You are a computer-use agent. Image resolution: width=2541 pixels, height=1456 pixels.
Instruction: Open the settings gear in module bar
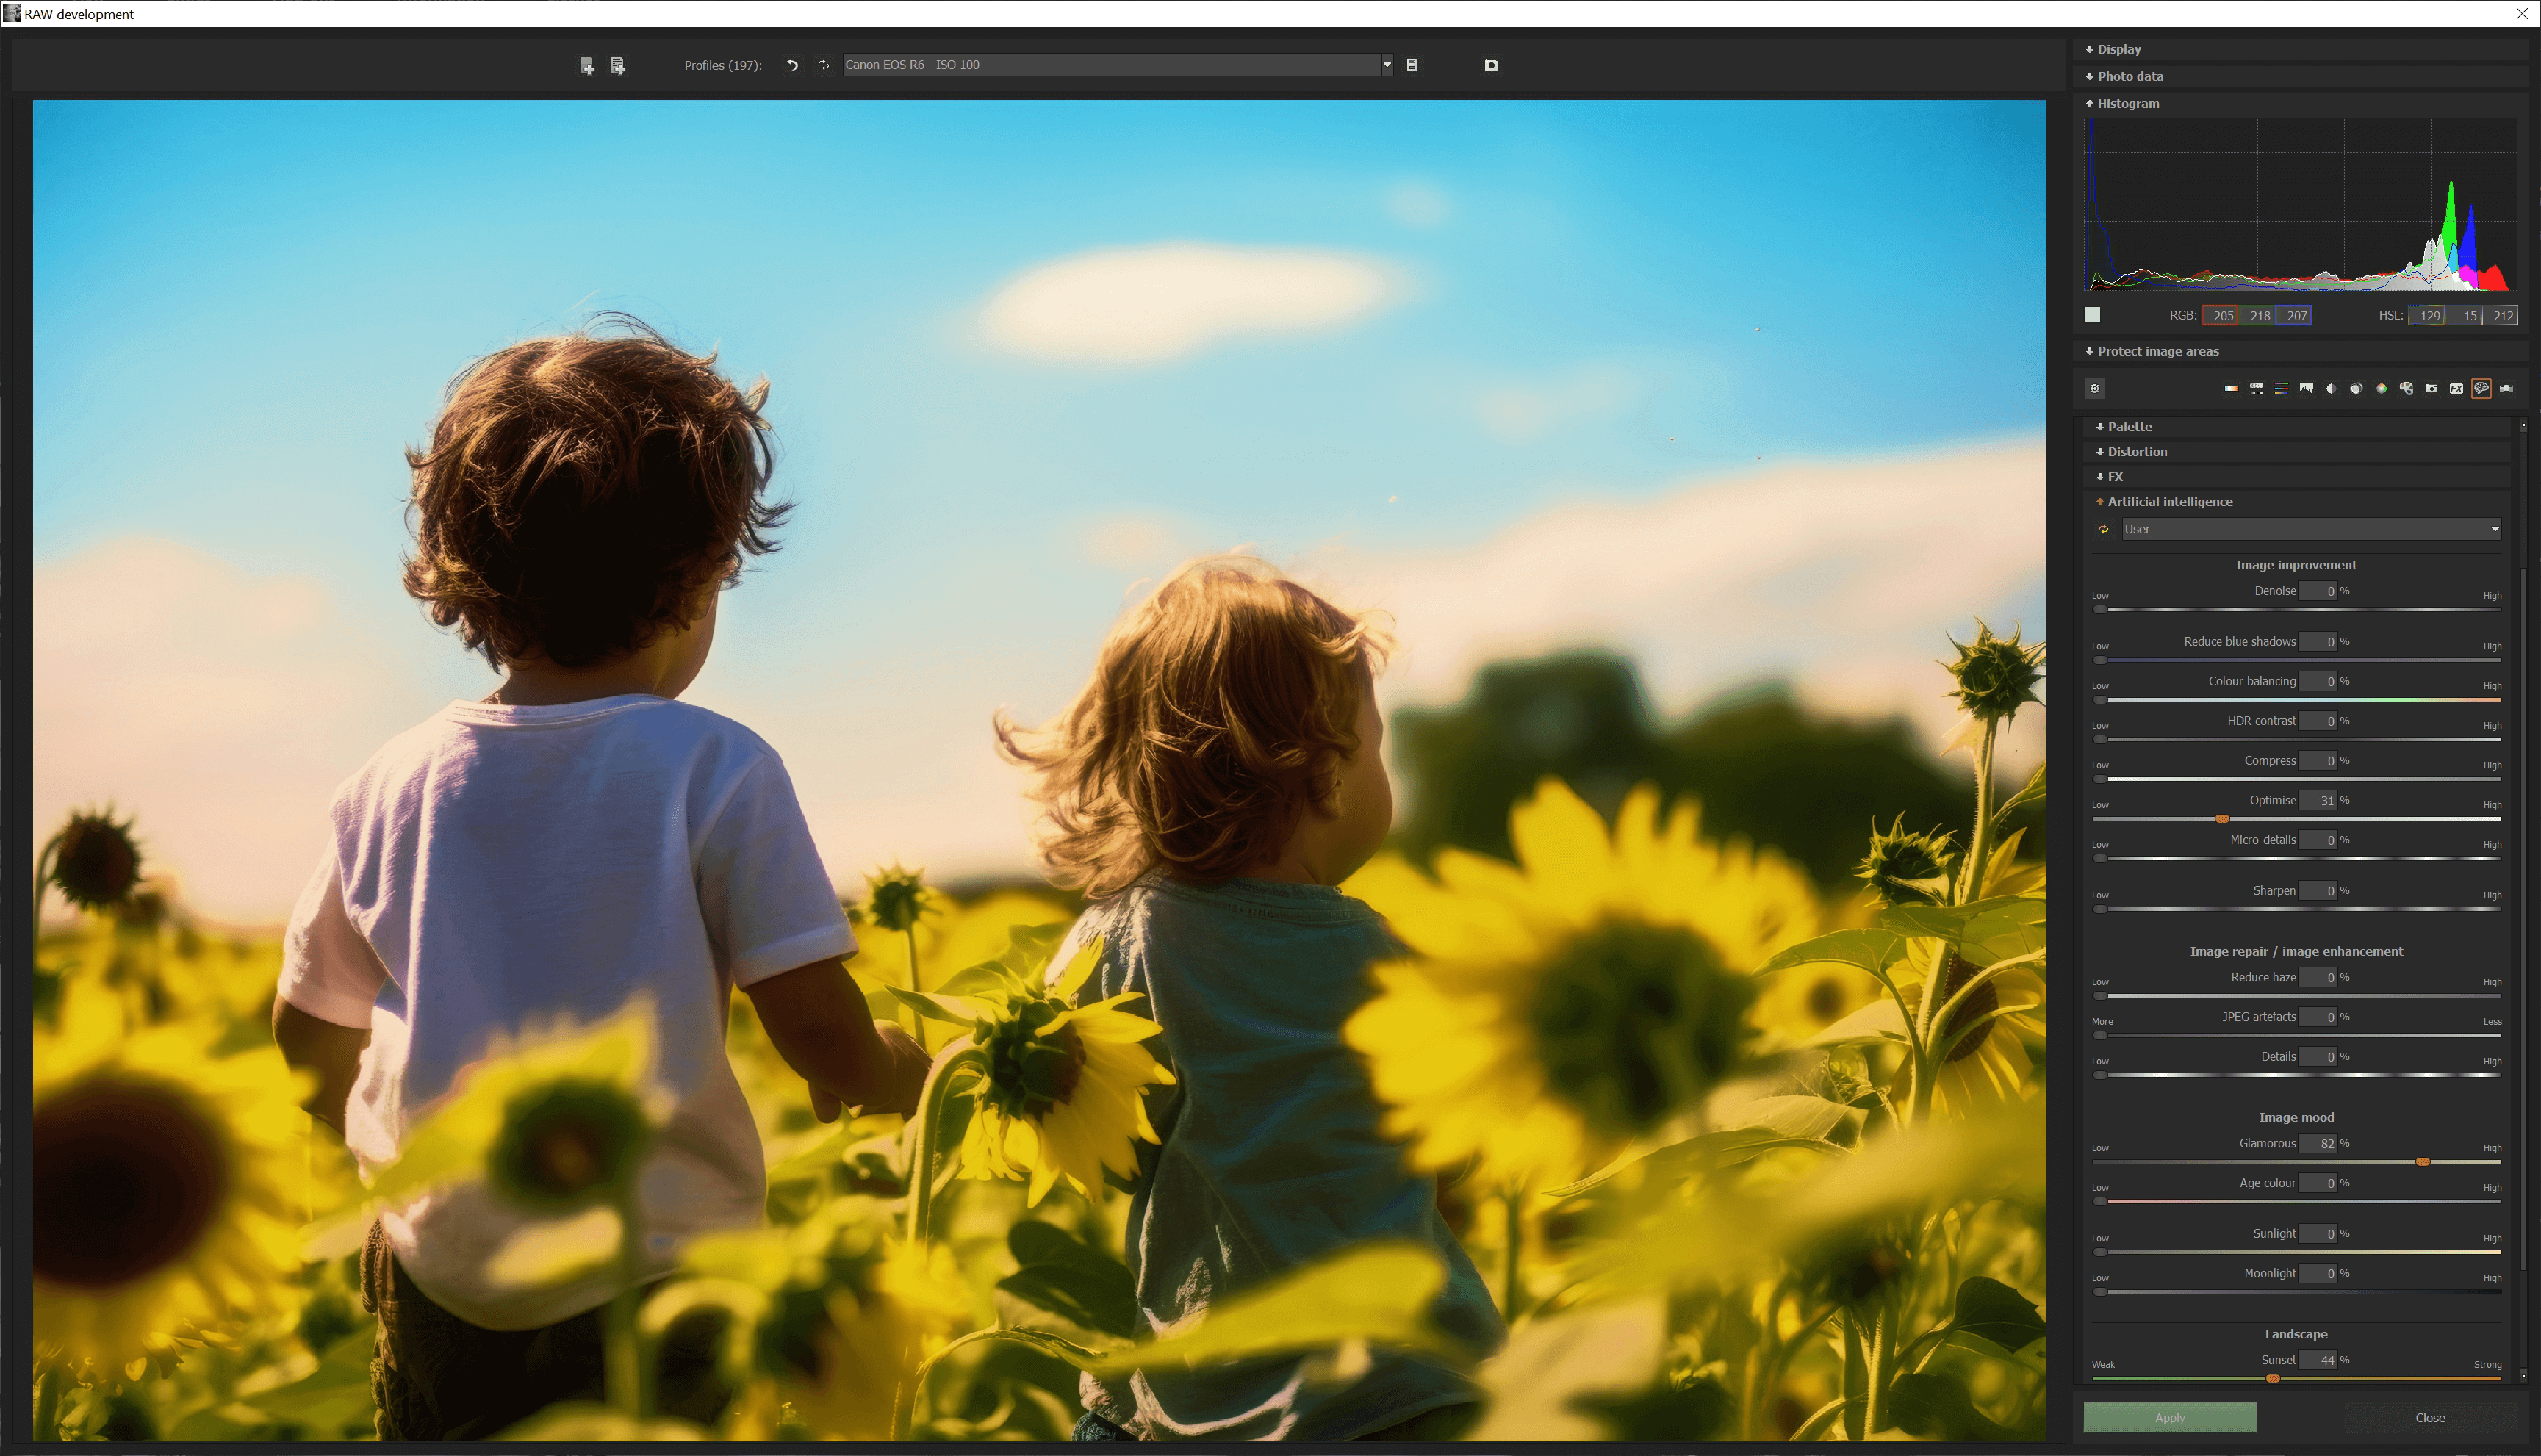[2095, 389]
